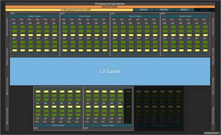
Task: Click Raster Engine in bottom-middle GPC
Action: [x=108, y=125]
